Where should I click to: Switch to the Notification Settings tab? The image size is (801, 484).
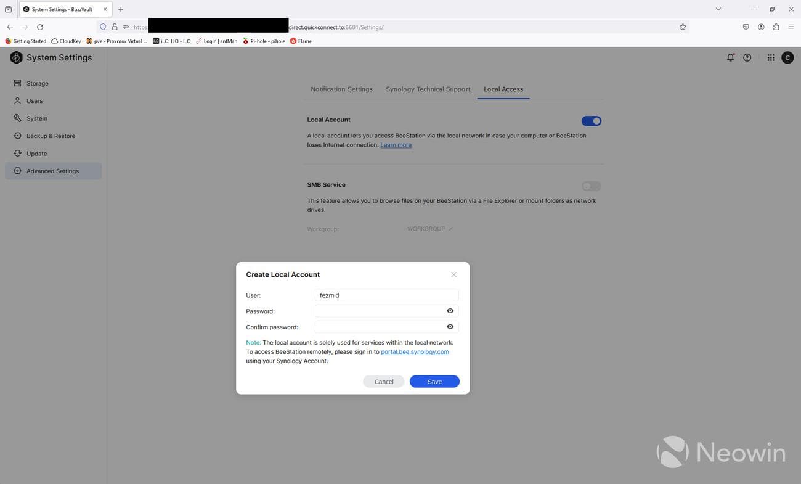pyautogui.click(x=341, y=89)
